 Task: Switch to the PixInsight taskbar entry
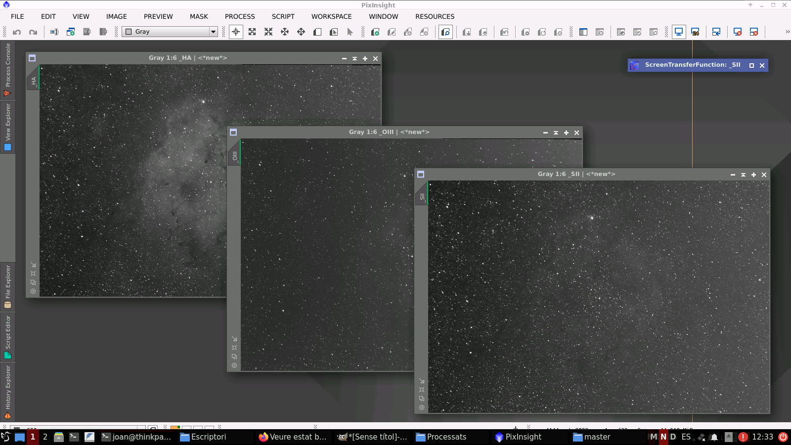(519, 437)
